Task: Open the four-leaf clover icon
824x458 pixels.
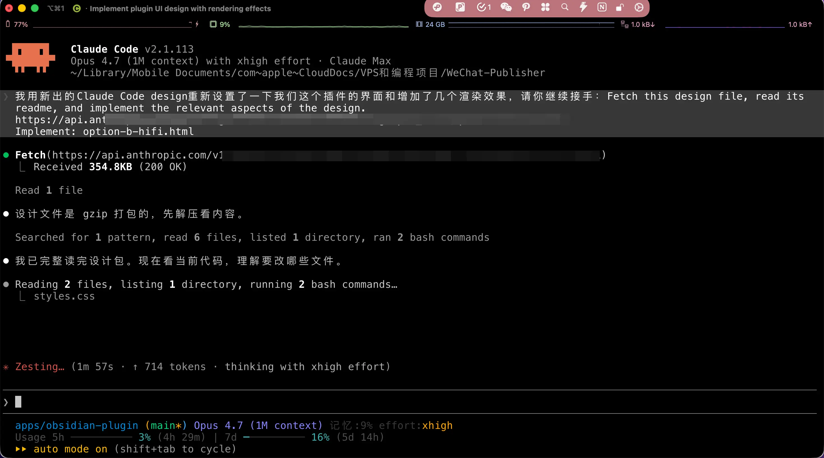Action: click(x=545, y=7)
